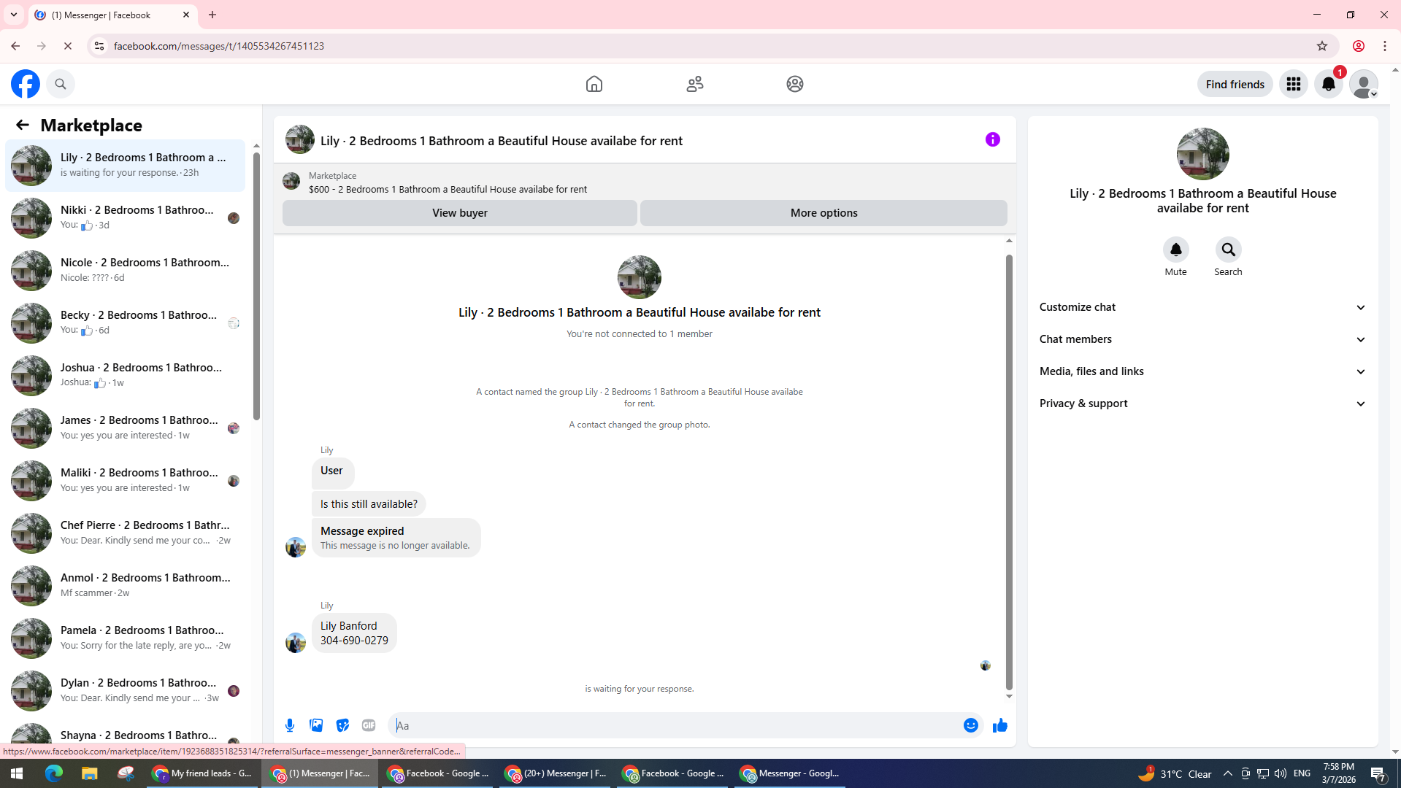Select Messenger | Facebook browser tab
The height and width of the screenshot is (788, 1401).
(113, 15)
